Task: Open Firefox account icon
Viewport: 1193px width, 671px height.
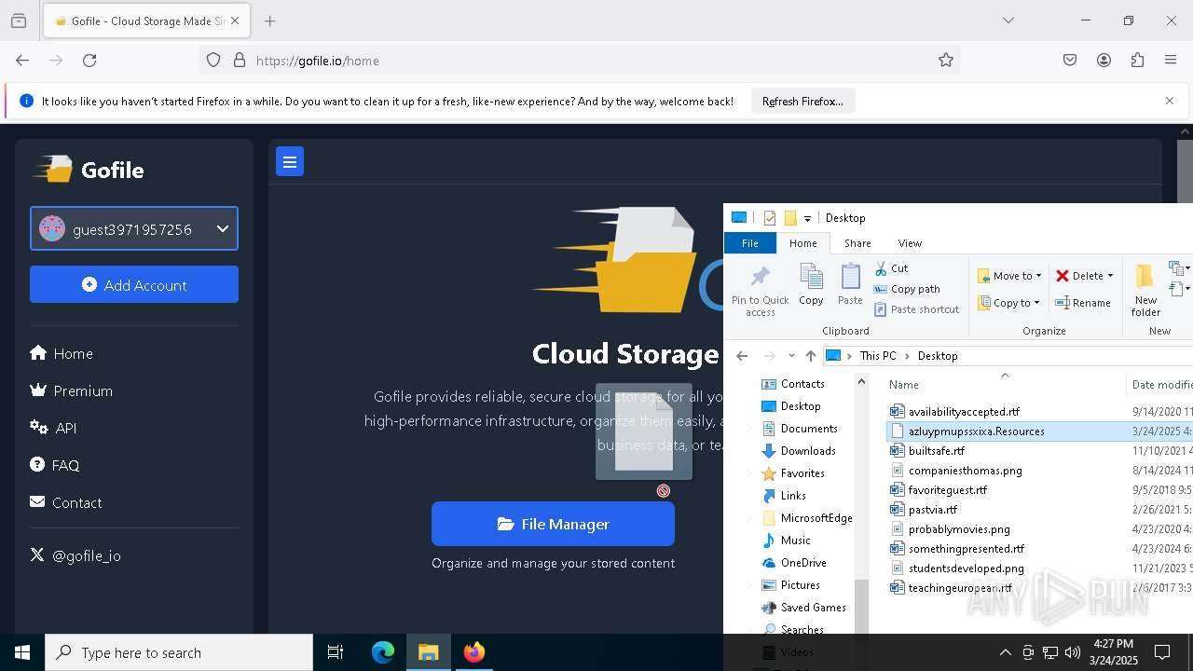Action: click(x=1104, y=61)
